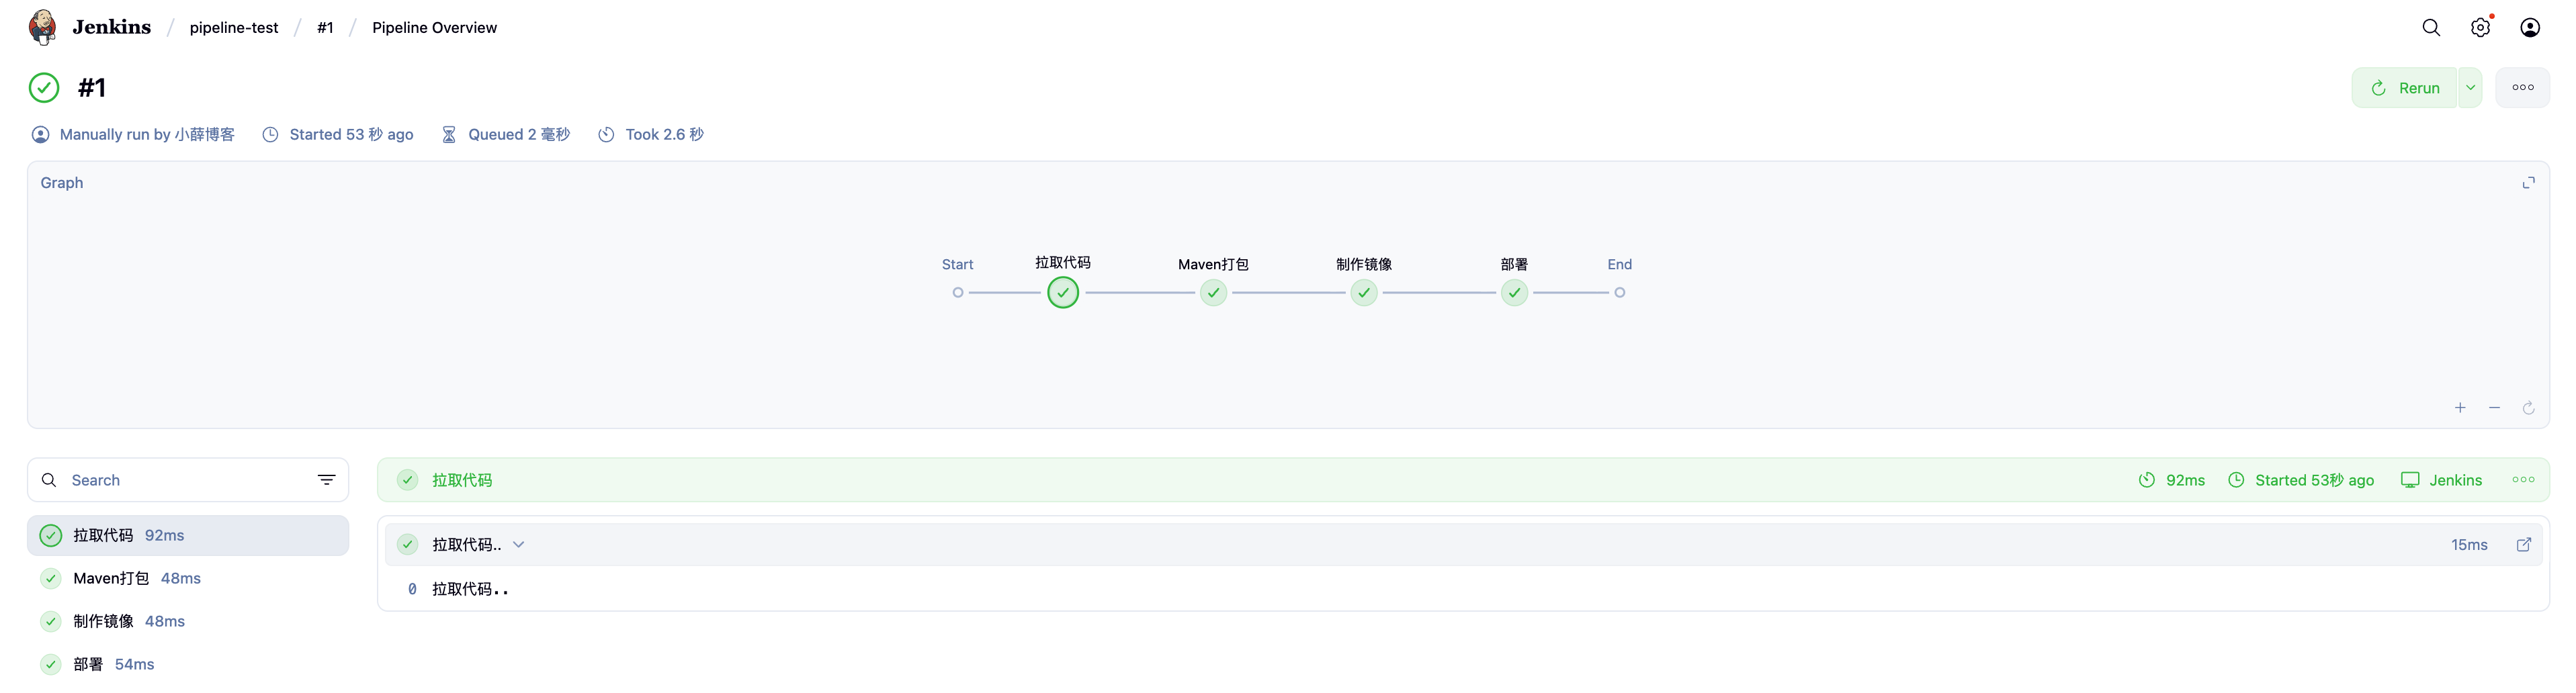
Task: Click the Took duration timer icon
Action: pyautogui.click(x=606, y=135)
